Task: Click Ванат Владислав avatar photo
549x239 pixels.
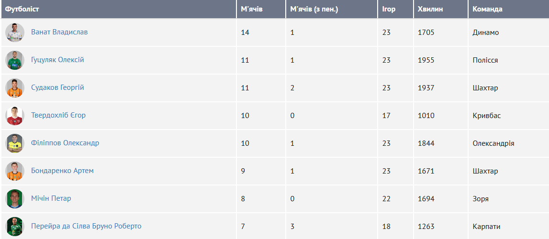Action: tap(15, 33)
